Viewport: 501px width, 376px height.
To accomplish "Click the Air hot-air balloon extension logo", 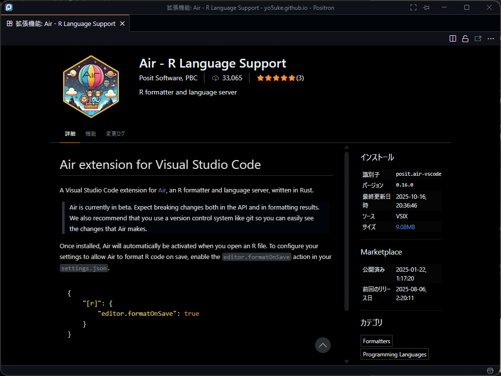I will [x=91, y=86].
